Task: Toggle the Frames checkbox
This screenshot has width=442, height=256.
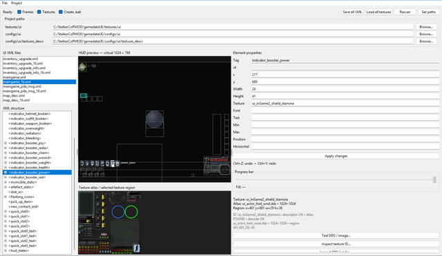Action: [19, 12]
